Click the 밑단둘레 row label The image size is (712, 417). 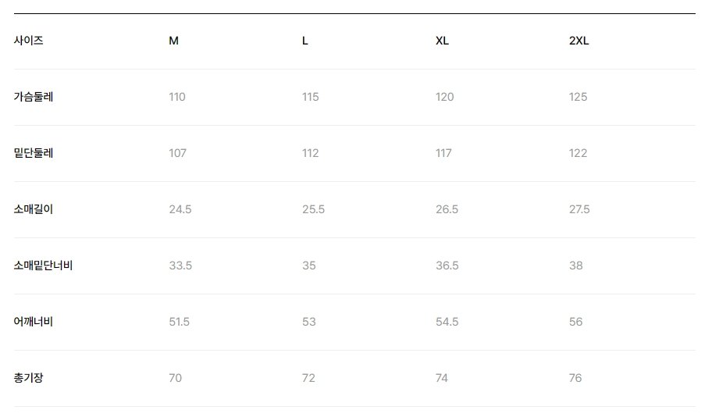[x=34, y=153]
